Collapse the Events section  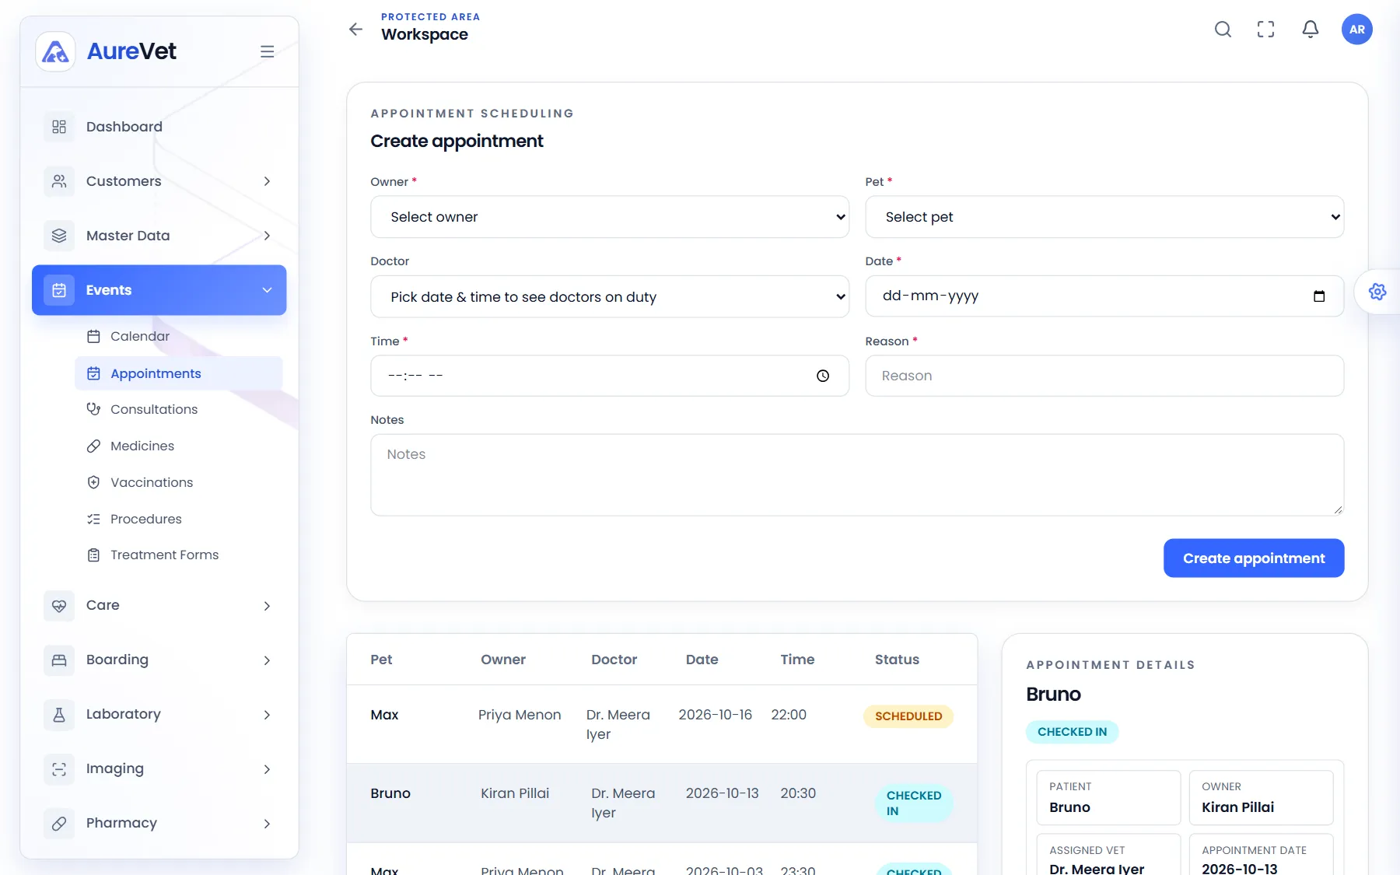[159, 290]
